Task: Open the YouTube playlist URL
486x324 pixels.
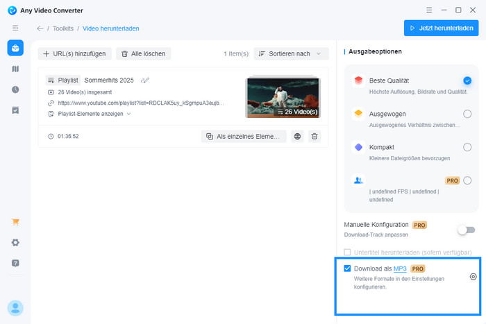Action: pyautogui.click(x=141, y=103)
